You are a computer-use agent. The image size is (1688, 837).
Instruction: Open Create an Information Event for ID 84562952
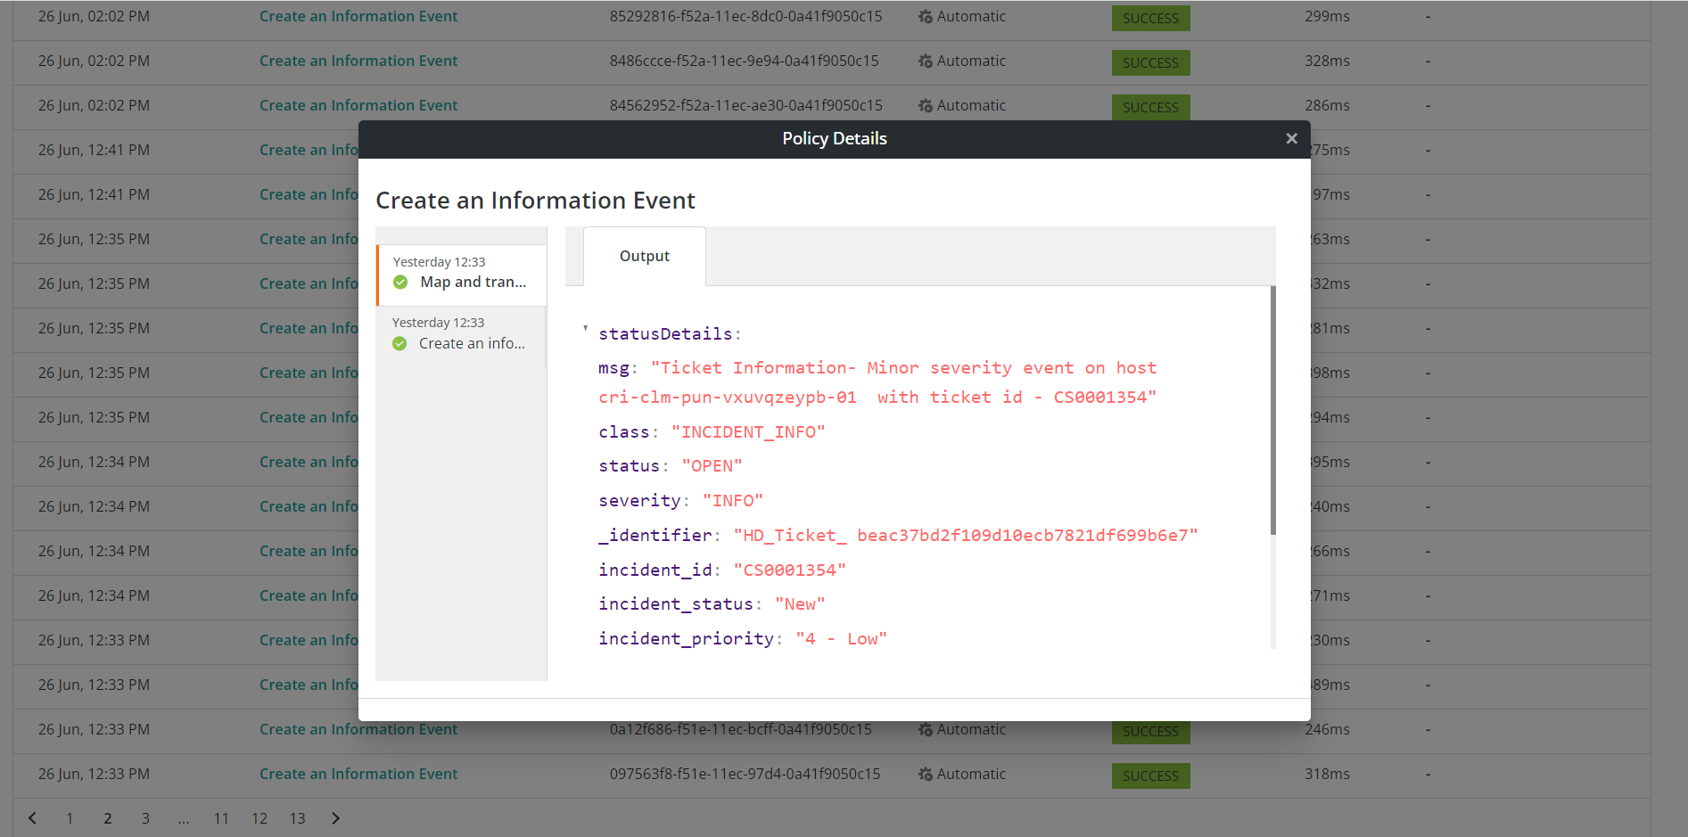pos(358,105)
